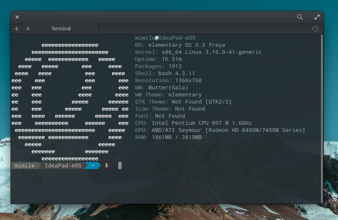Open the terminal search magnifier icon
338x220 pixels.
(x=300, y=17)
